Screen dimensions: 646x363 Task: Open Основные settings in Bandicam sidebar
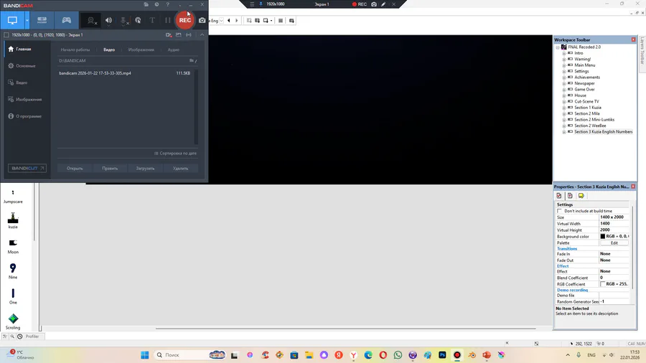tap(22, 66)
